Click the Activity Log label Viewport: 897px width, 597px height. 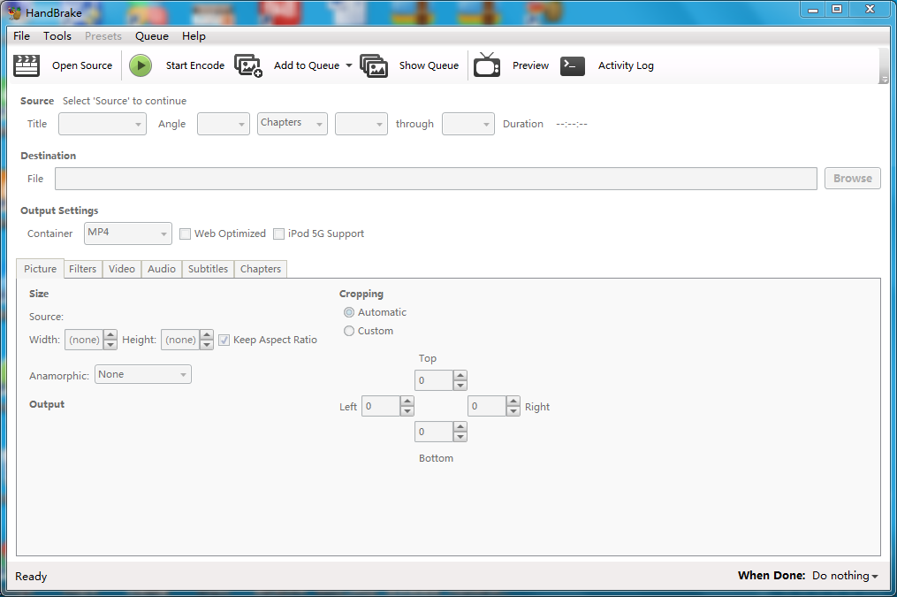coord(626,65)
